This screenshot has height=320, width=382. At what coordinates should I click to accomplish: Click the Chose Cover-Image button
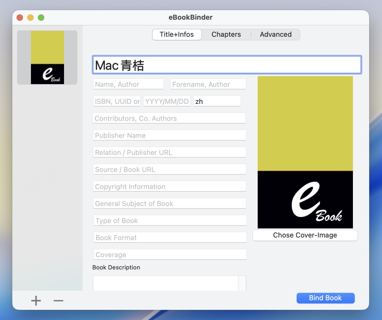[305, 235]
